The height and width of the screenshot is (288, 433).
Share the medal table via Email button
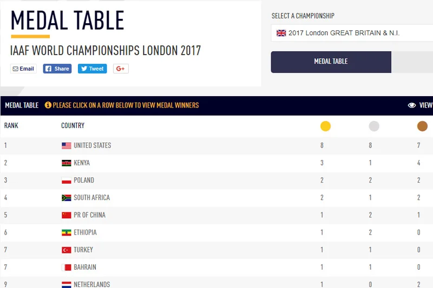23,69
